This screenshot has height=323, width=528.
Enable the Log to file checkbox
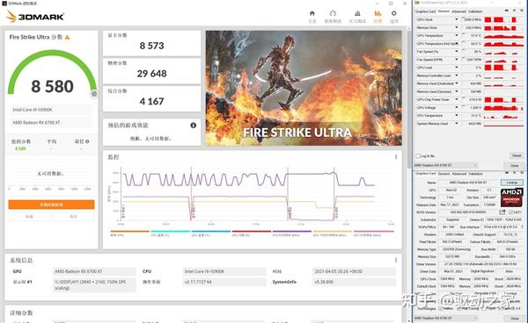418,155
